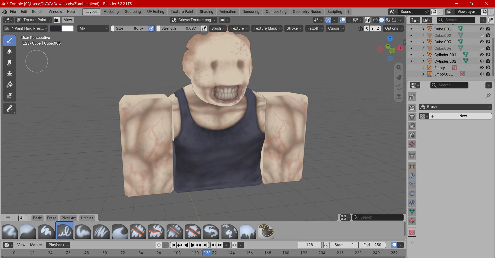Open the Tool properties tab icon
The height and width of the screenshot is (258, 495).
click(x=412, y=97)
